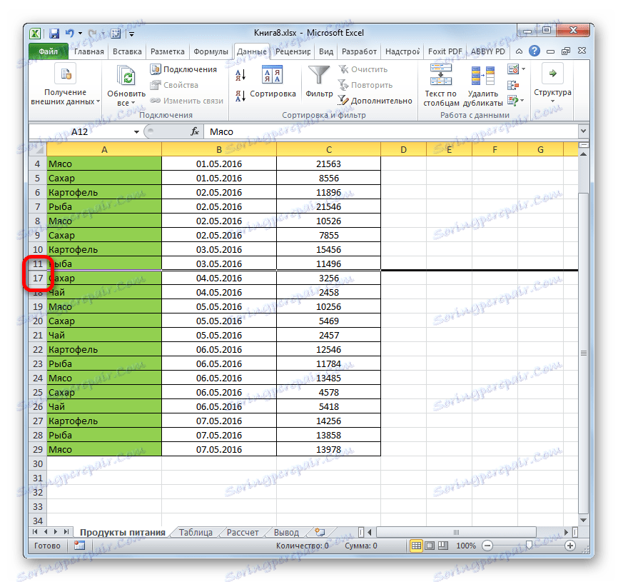Refresh all data with Обновить все
The image size is (618, 582).
126,79
